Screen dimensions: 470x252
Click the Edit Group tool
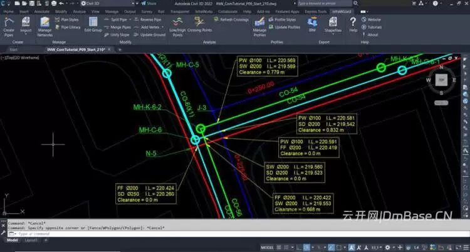[93, 24]
